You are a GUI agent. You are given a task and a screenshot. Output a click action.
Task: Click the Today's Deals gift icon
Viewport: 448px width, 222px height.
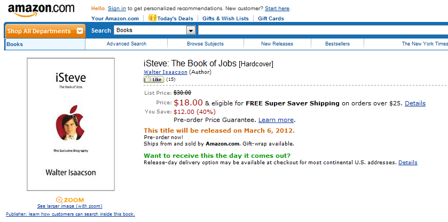point(152,18)
